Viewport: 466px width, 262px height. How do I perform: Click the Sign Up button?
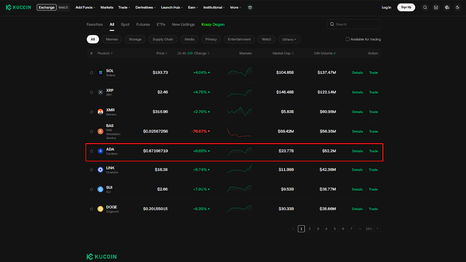(406, 7)
